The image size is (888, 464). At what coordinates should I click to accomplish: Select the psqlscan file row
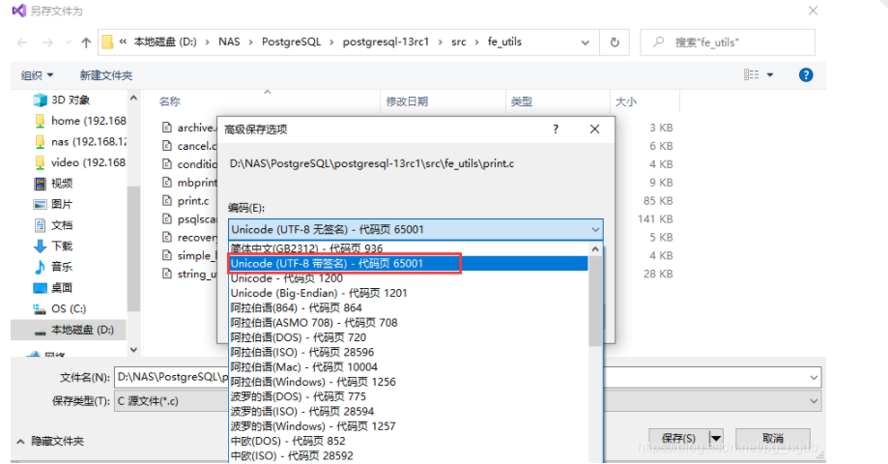click(188, 219)
